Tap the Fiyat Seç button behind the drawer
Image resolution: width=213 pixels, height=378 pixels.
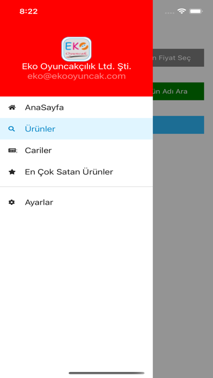pos(179,58)
